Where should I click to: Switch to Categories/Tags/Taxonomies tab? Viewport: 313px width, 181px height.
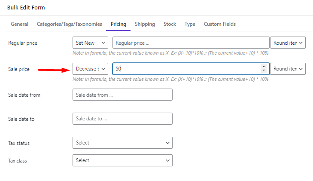click(69, 24)
